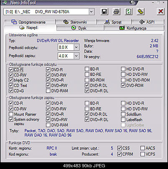Switch to the Oprogramowanie tab
The image size is (168, 169).
point(30,22)
